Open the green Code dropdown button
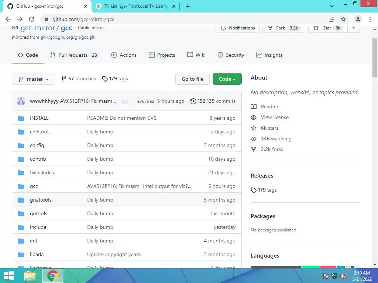Viewport: 378px width, 283px height. (x=227, y=79)
